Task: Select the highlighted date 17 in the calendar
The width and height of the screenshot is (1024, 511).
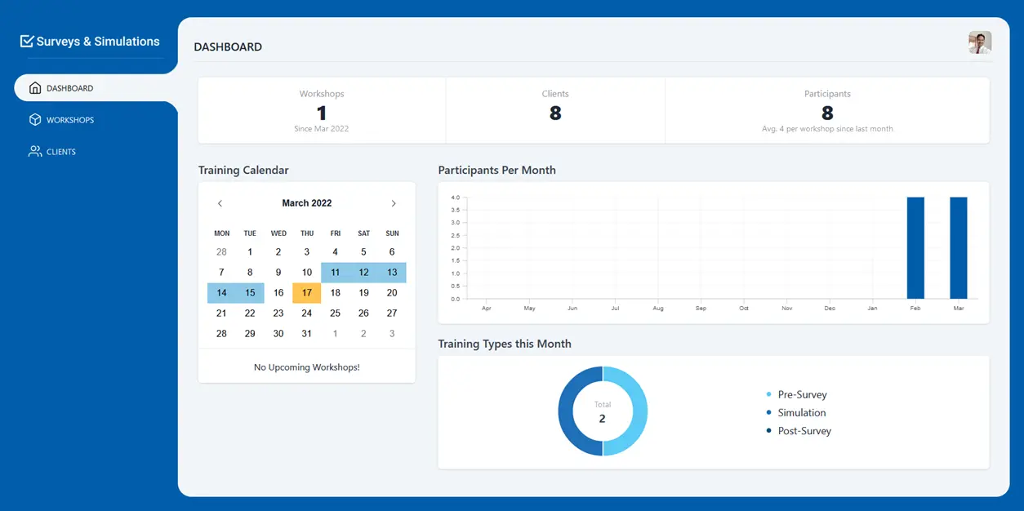Action: pos(306,292)
